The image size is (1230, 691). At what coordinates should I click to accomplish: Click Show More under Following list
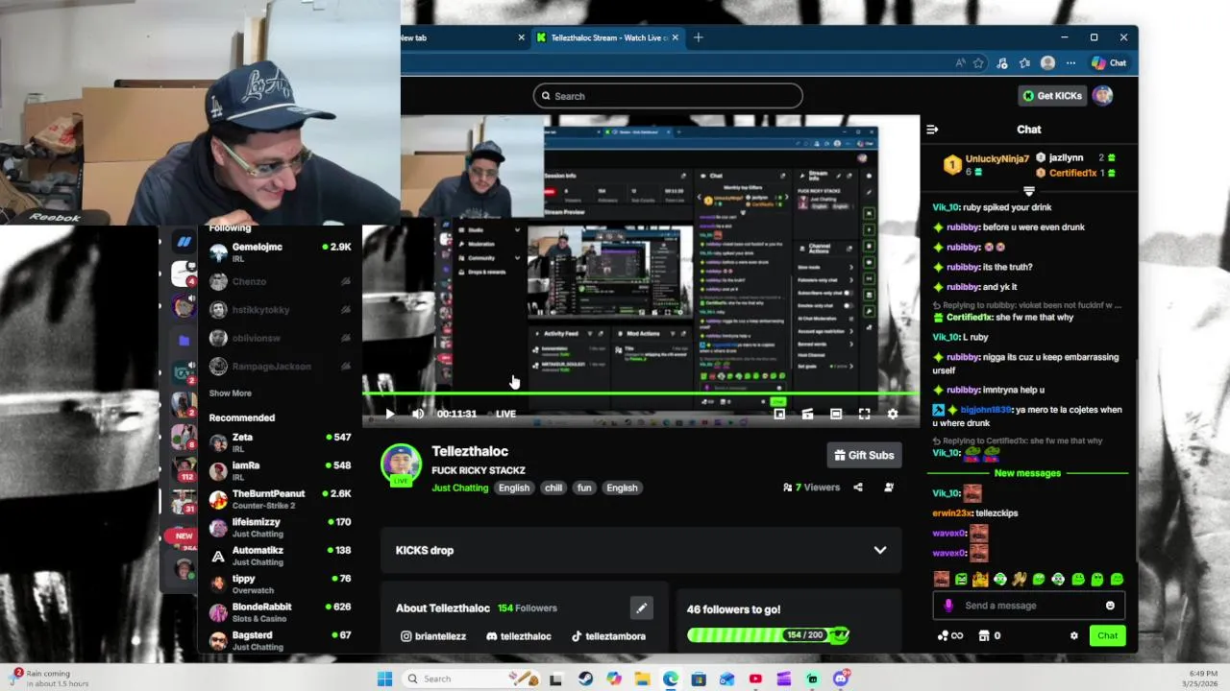pos(231,393)
